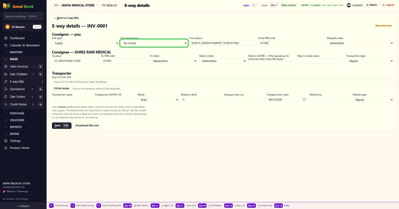Click the transporter one-line description field
Viewport: 399px width, 209px height.
point(223,82)
